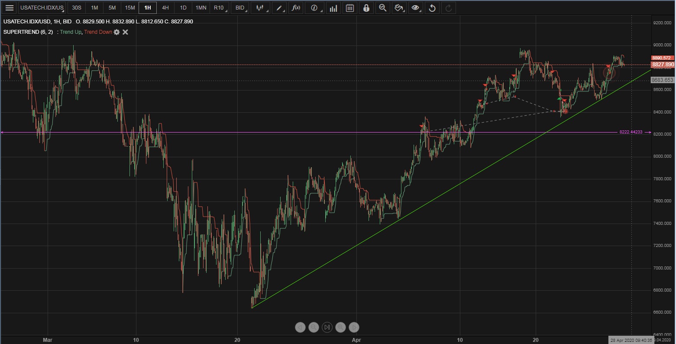Image resolution: width=676 pixels, height=344 pixels.
Task: Click the undo arrow icon
Action: click(432, 8)
